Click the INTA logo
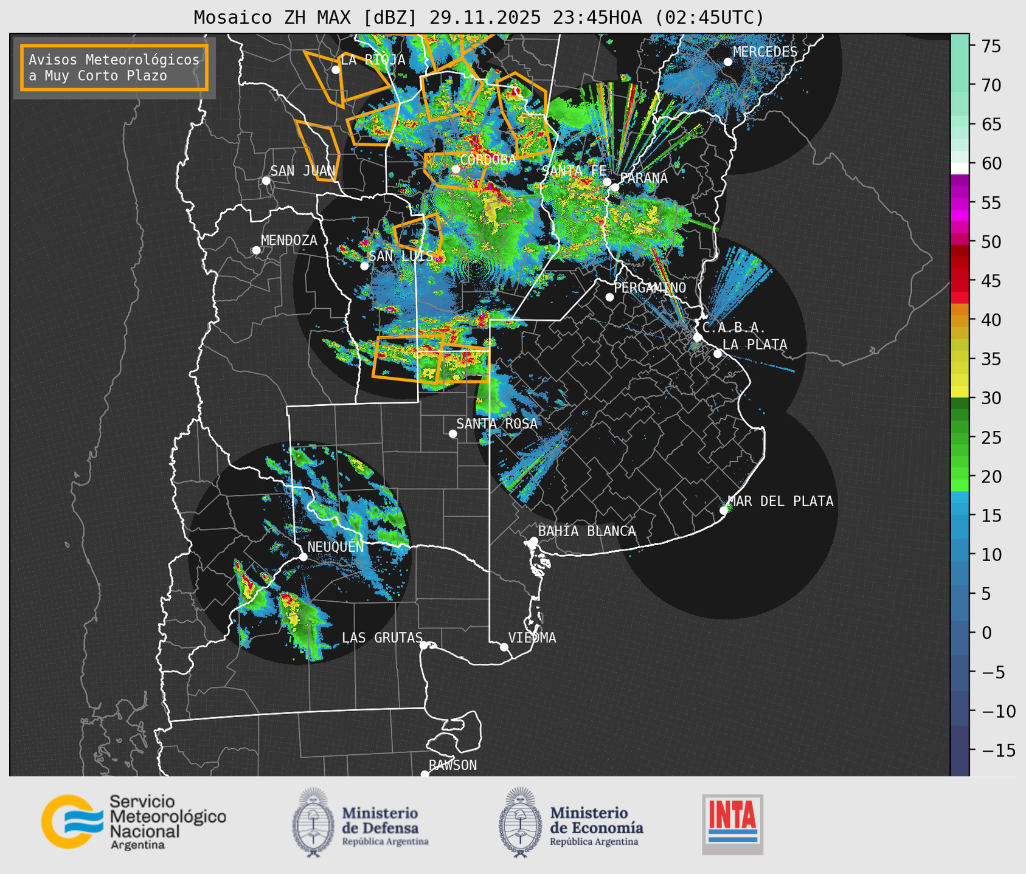This screenshot has width=1026, height=874. (x=732, y=824)
